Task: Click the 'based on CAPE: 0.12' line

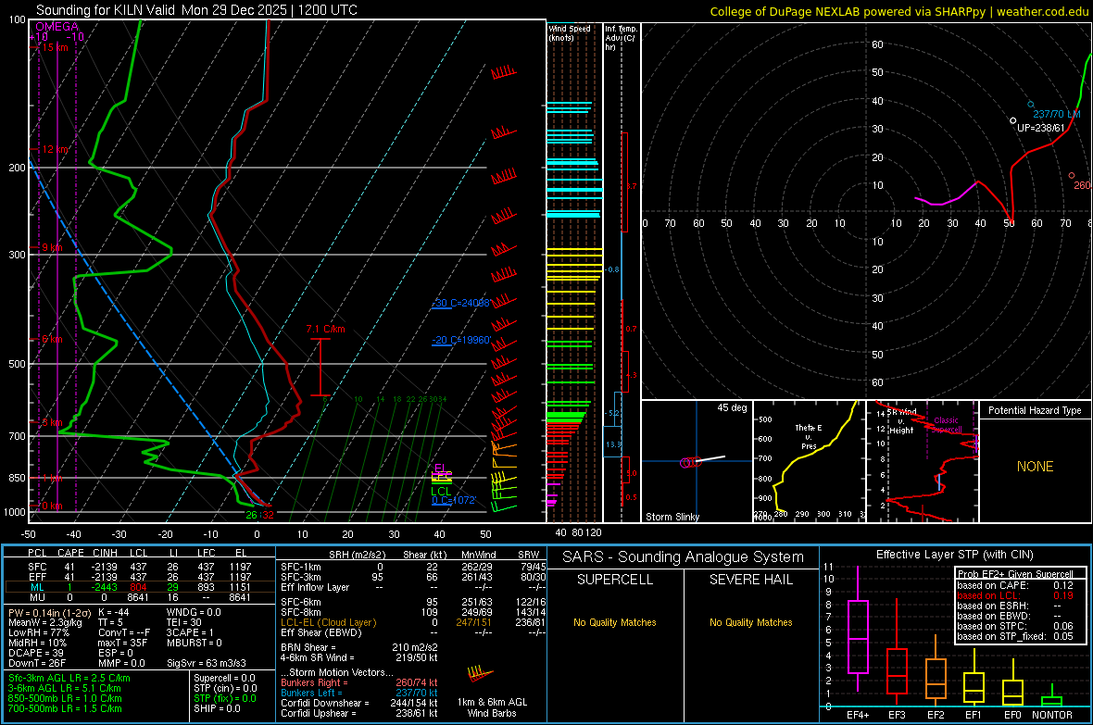Action: point(1015,585)
